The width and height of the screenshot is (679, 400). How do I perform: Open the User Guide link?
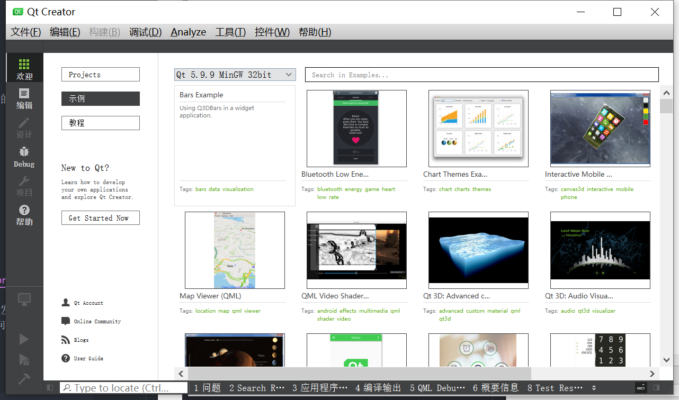pos(88,359)
